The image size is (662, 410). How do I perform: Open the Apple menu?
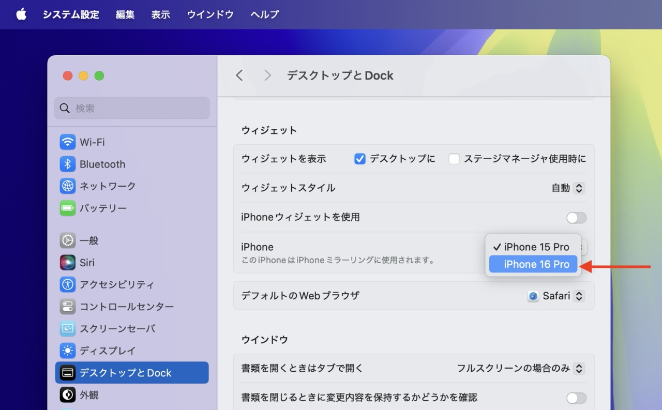21,14
